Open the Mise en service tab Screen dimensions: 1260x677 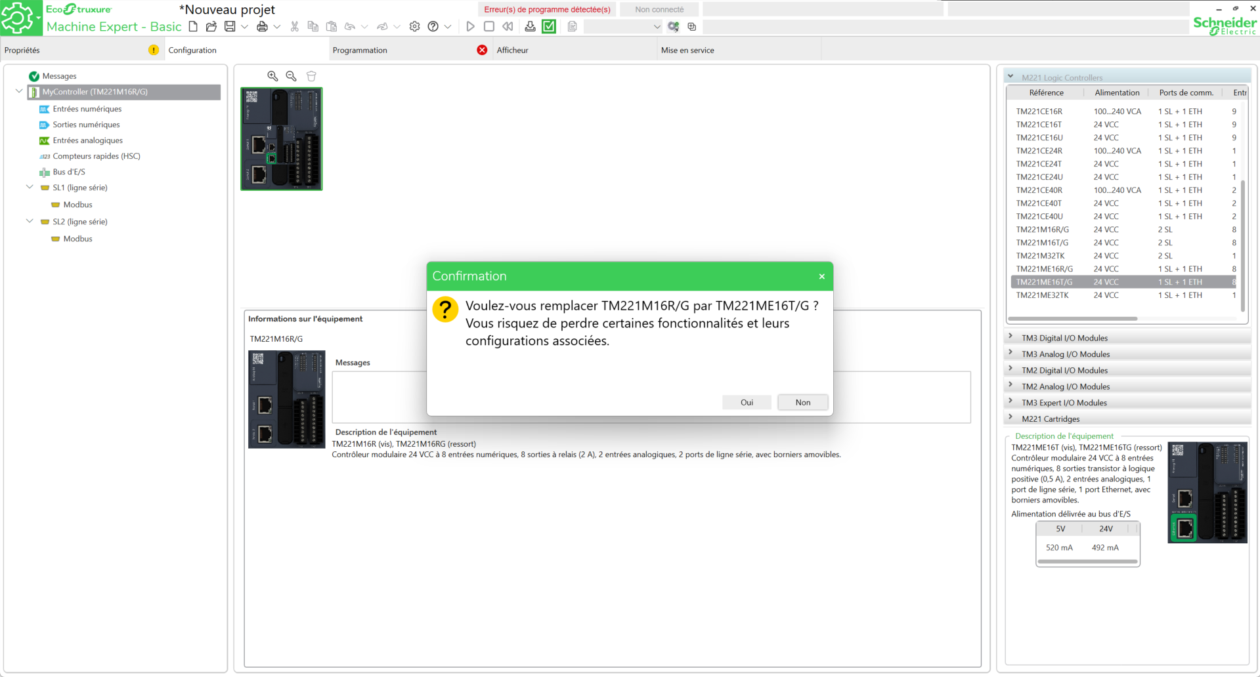687,50
